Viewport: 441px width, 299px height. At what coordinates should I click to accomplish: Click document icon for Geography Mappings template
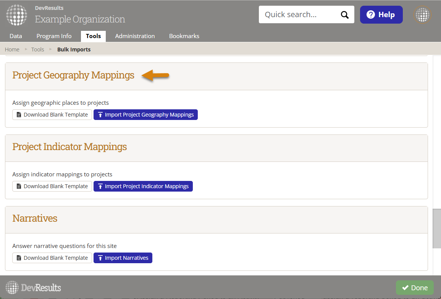(x=19, y=115)
